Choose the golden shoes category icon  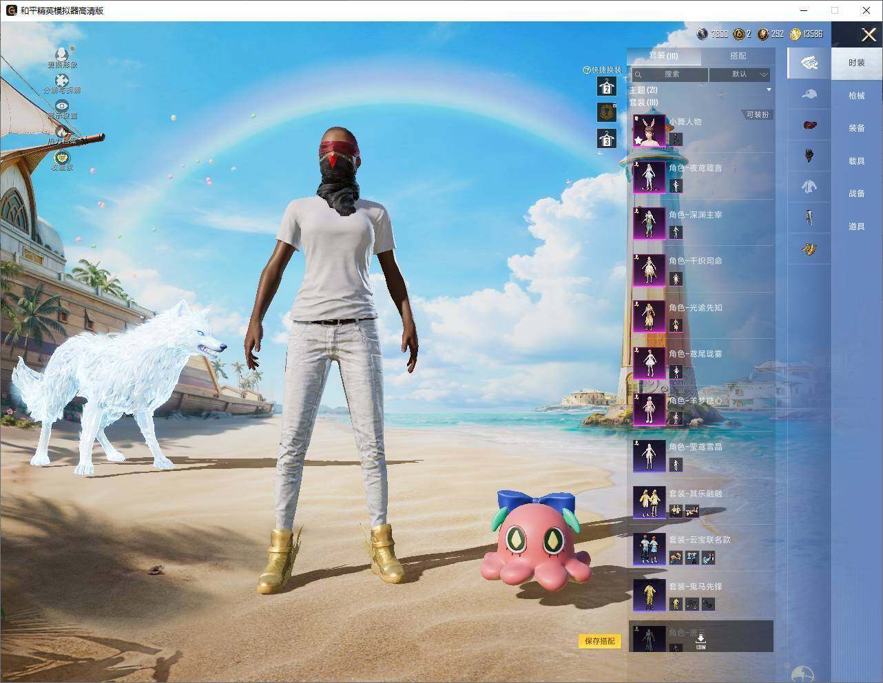[809, 249]
